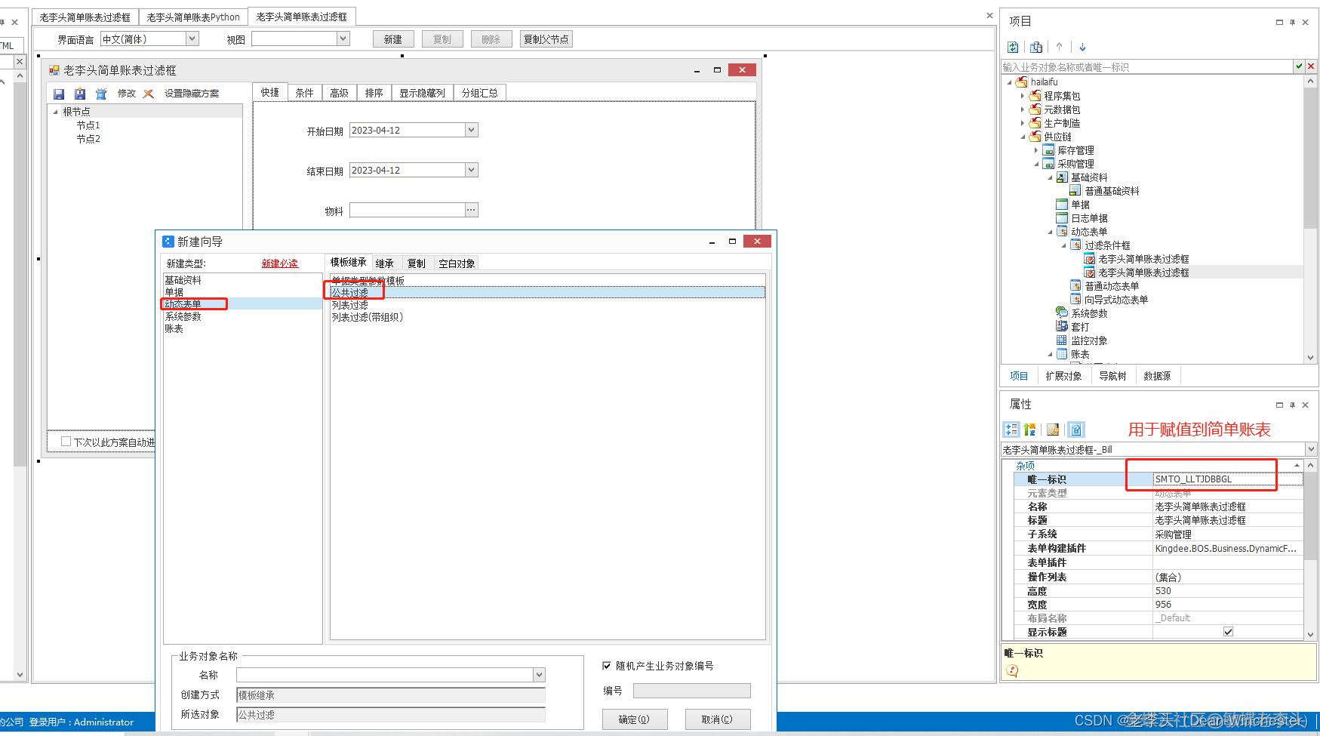
Task: Click the pin icon of 项目 panel
Action: click(x=1292, y=22)
